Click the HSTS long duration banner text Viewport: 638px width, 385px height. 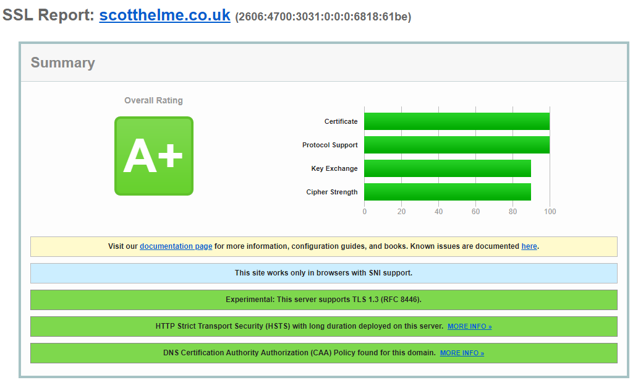pyautogui.click(x=299, y=326)
